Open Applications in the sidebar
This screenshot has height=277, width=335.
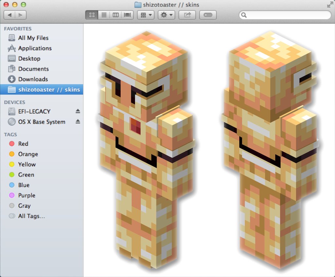[41, 48]
